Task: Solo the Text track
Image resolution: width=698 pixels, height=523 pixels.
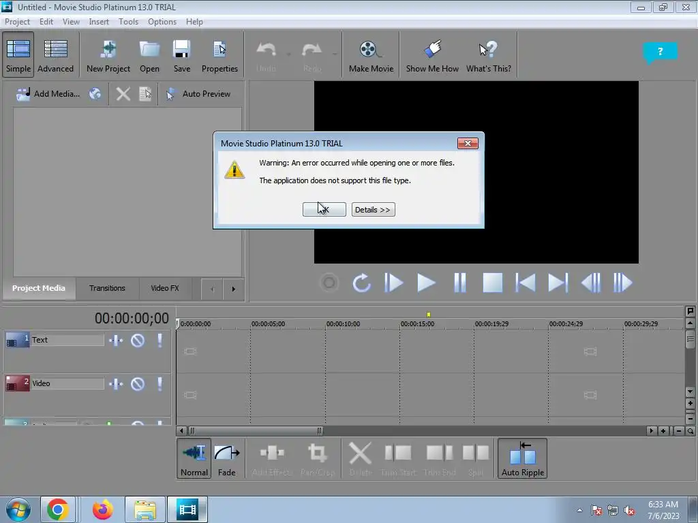Action: pos(160,340)
